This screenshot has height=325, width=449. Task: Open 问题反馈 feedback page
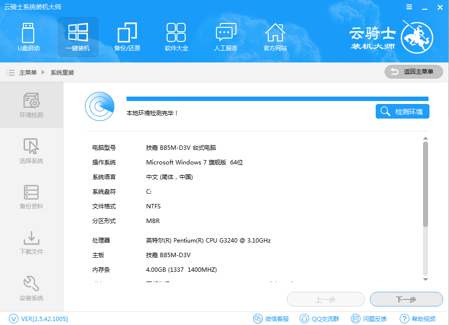[370, 318]
